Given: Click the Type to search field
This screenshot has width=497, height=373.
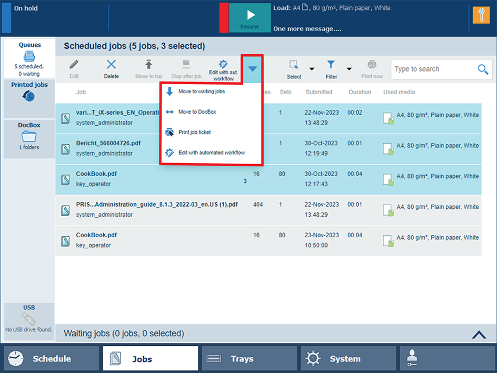Looking at the screenshot, I should (433, 69).
